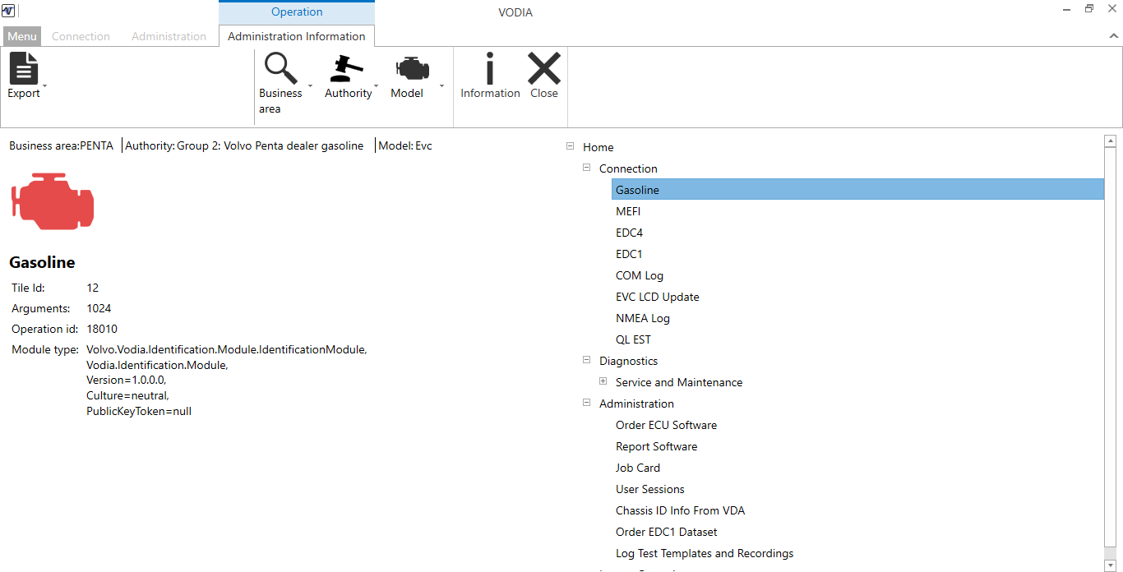
Task: Select the Business area magnifier icon
Action: (x=280, y=67)
